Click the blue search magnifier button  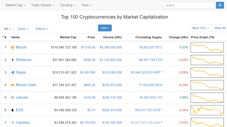220,5
